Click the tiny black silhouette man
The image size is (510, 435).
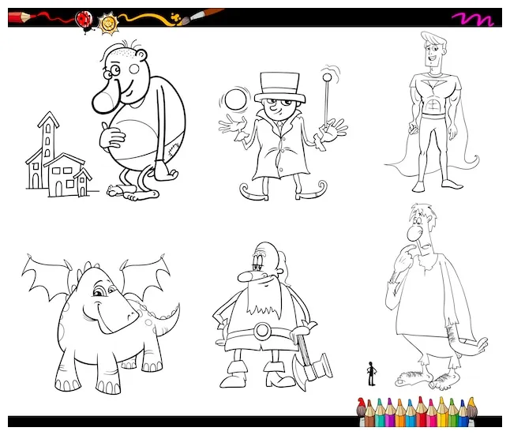pos(371,374)
